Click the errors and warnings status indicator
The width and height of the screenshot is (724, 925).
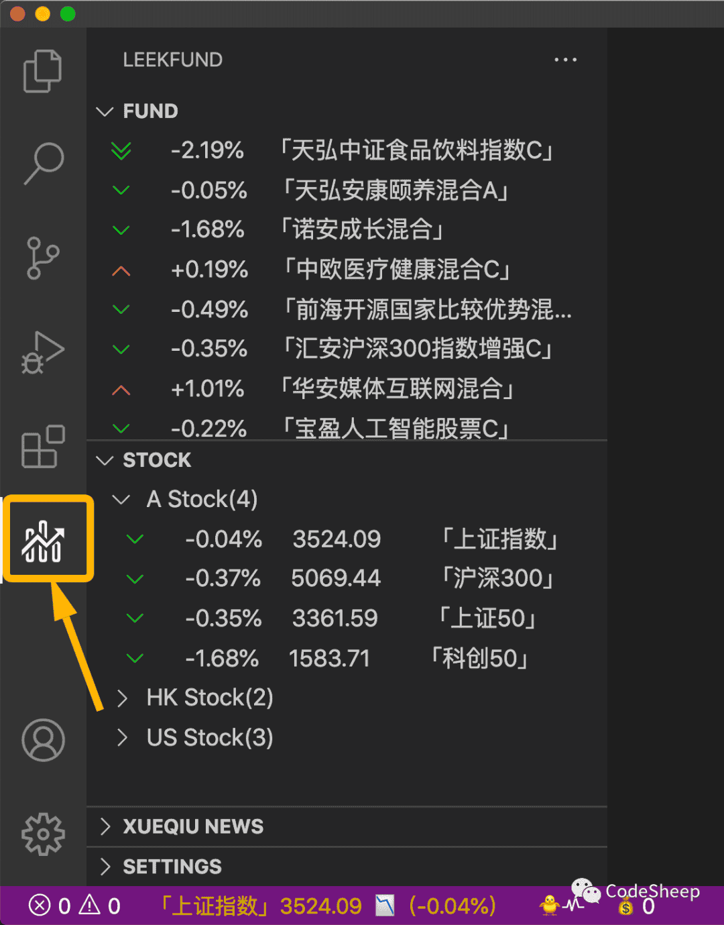click(74, 906)
